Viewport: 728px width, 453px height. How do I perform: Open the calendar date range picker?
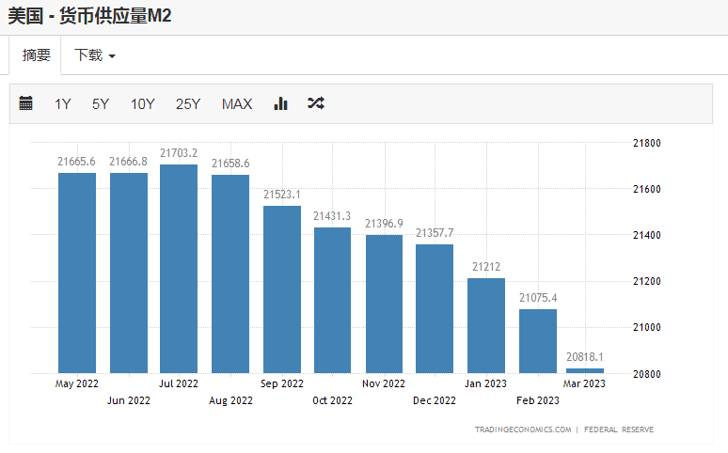(x=26, y=103)
